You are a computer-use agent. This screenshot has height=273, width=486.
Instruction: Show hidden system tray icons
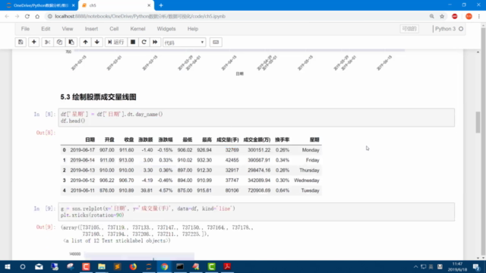(415, 266)
